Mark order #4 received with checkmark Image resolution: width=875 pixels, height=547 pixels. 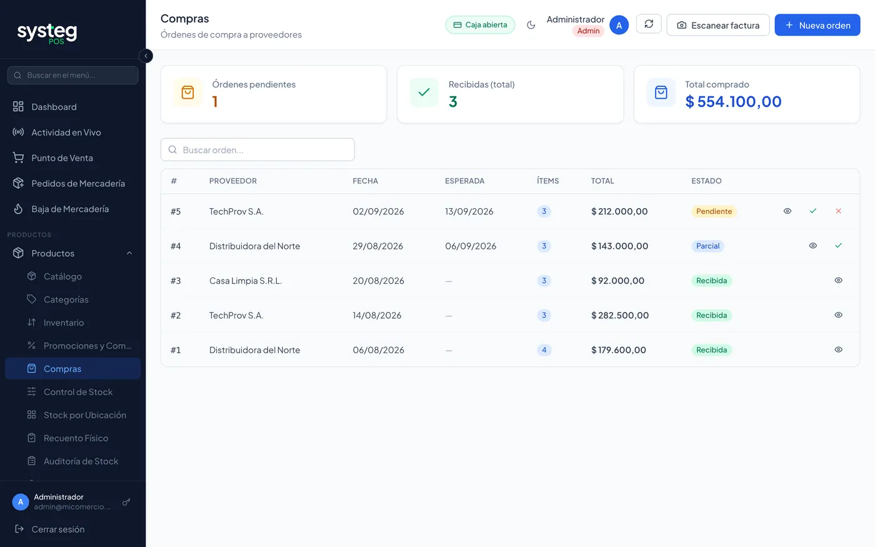(x=839, y=246)
